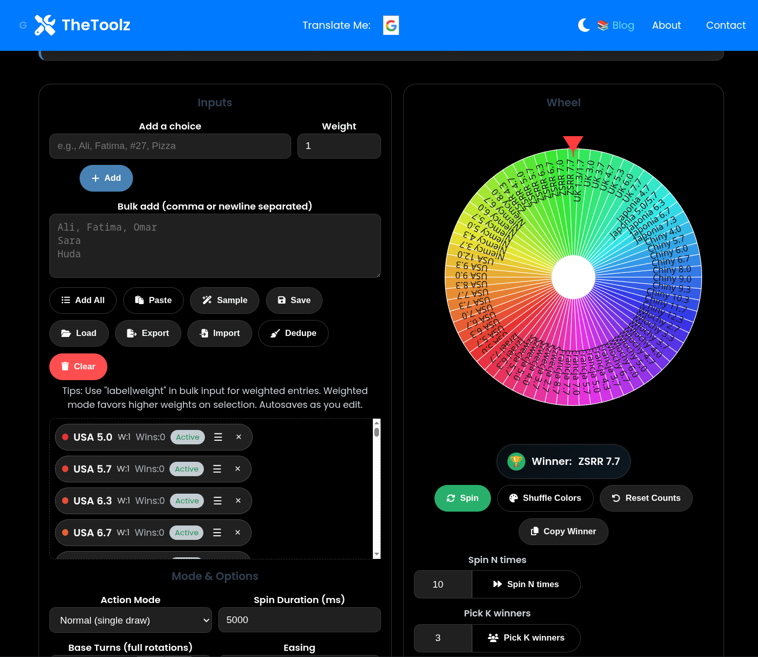Click the entries list scroll-down arrow

point(377,554)
